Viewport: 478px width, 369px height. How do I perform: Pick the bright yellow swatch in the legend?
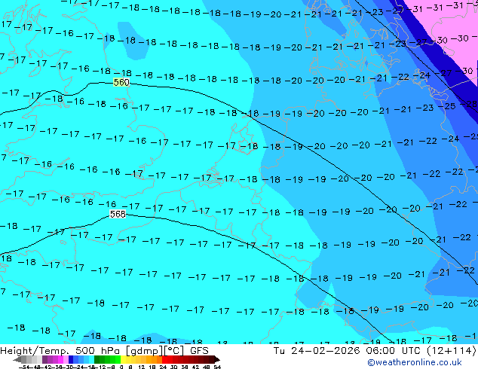pyautogui.click(x=123, y=359)
